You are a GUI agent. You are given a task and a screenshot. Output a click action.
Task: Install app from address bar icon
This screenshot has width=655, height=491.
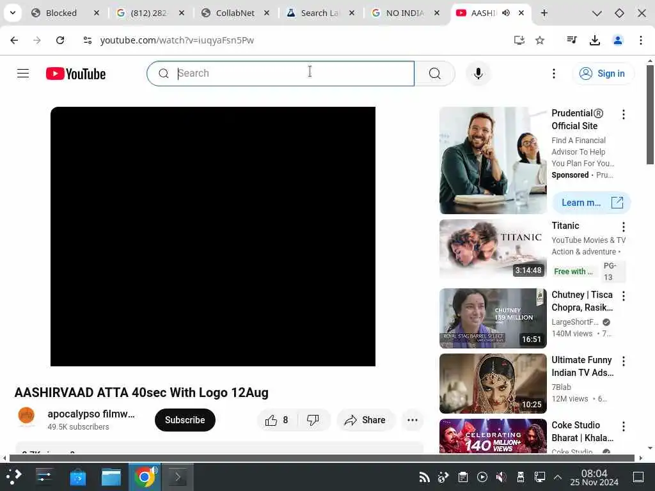point(519,40)
